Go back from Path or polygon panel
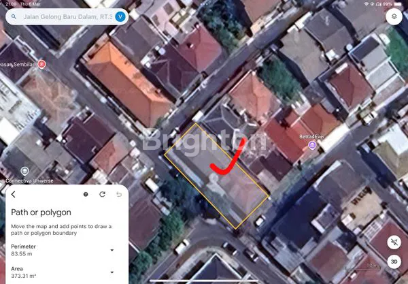408x284 pixels. pyautogui.click(x=14, y=194)
